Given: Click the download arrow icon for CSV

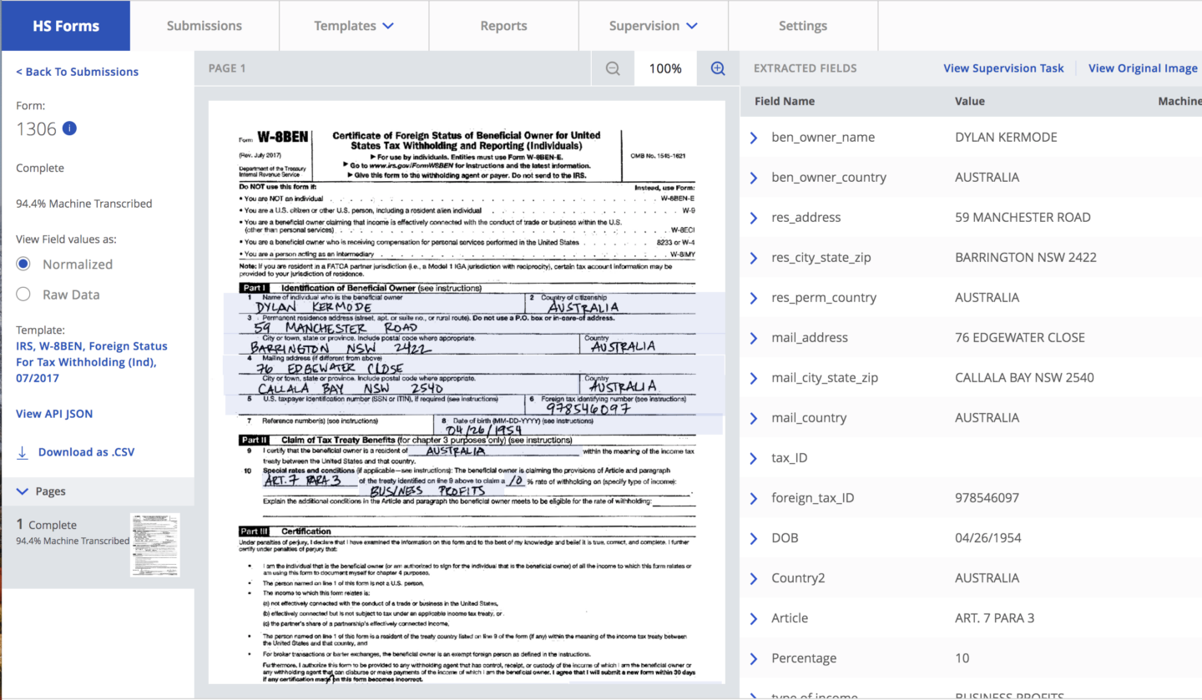Looking at the screenshot, I should (x=23, y=452).
